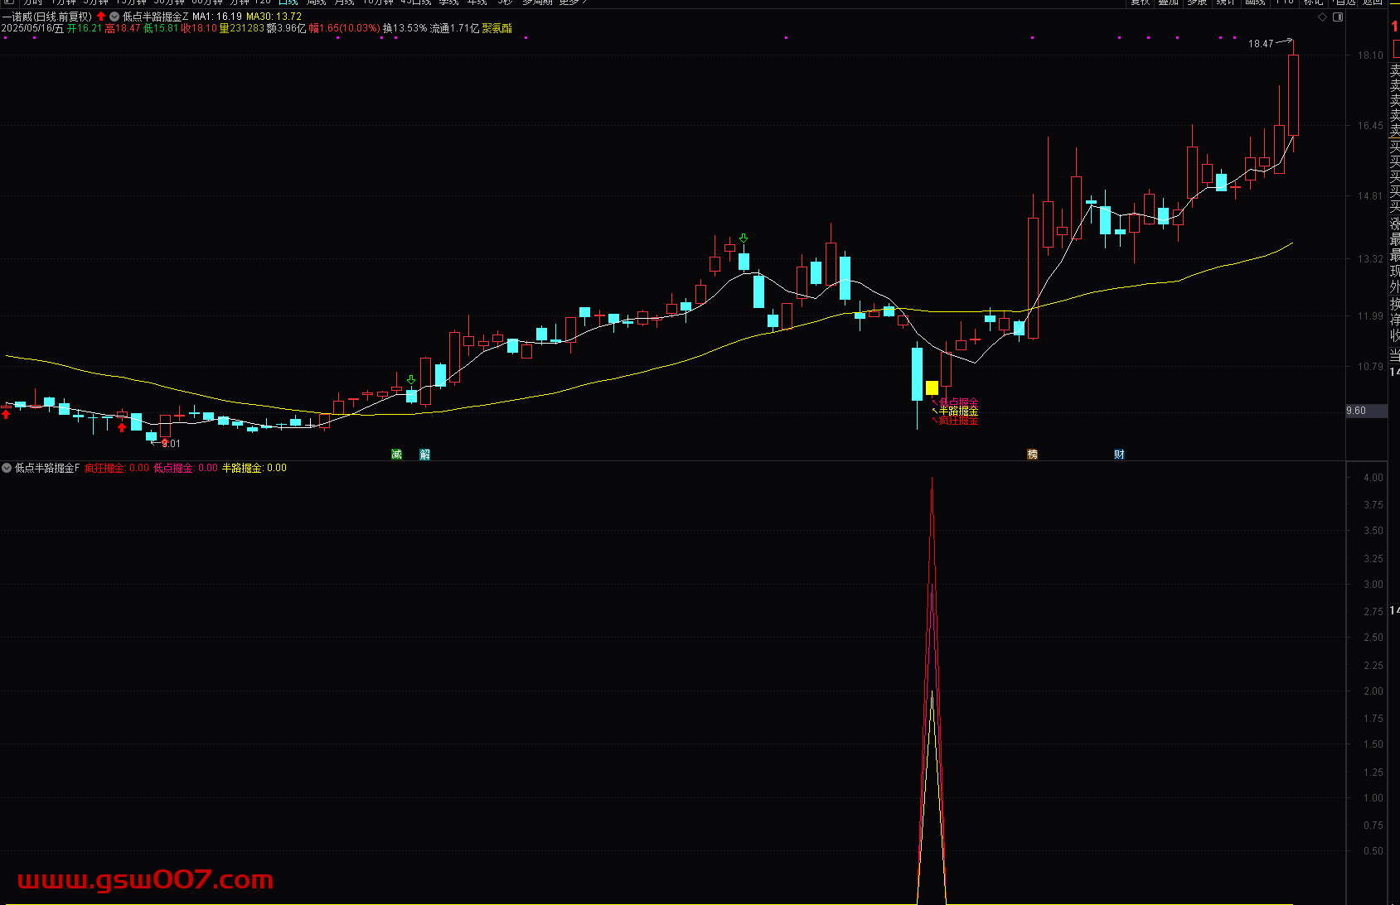The width and height of the screenshot is (1400, 905).
Task: Click the 开16.21 open price value
Action: [85, 28]
